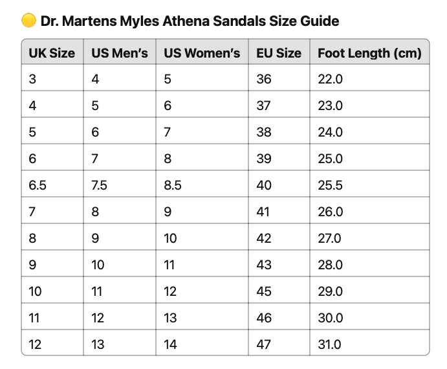Image resolution: width=447 pixels, height=369 pixels.
Task: Click the yellow circle emoji in the title
Action: [x=28, y=21]
